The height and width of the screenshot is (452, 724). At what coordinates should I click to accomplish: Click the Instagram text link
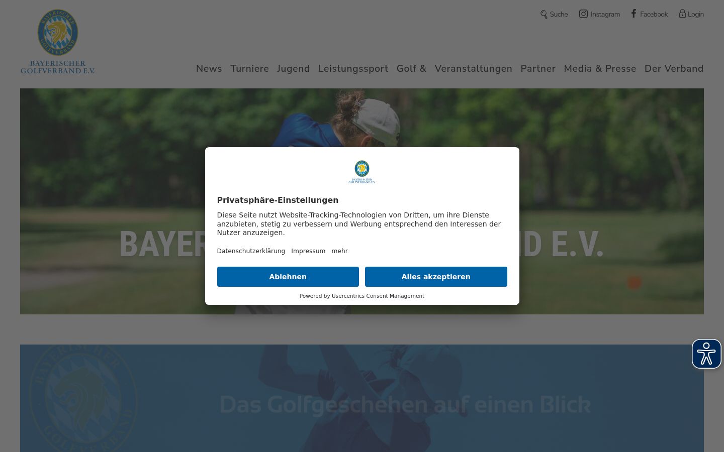(605, 15)
